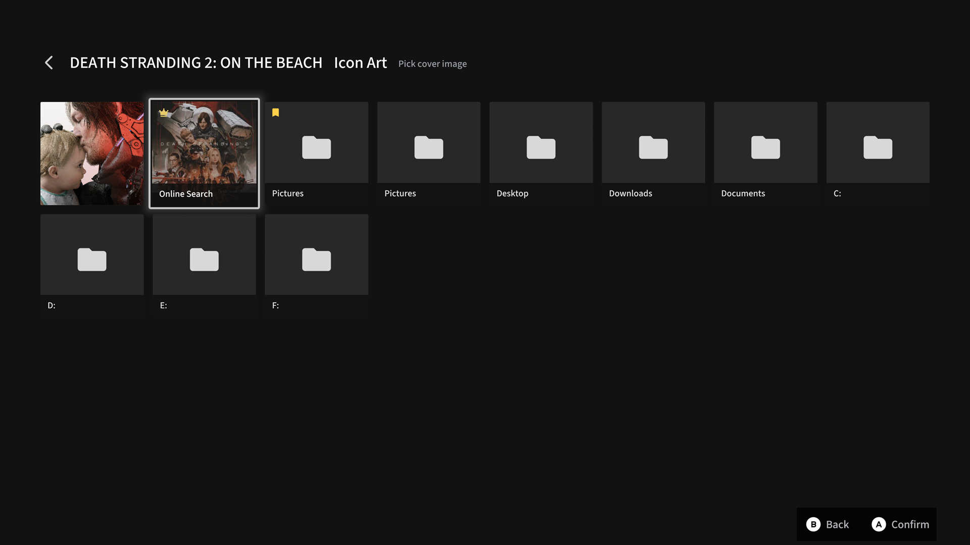Go back using the left chevron arrow

click(49, 63)
